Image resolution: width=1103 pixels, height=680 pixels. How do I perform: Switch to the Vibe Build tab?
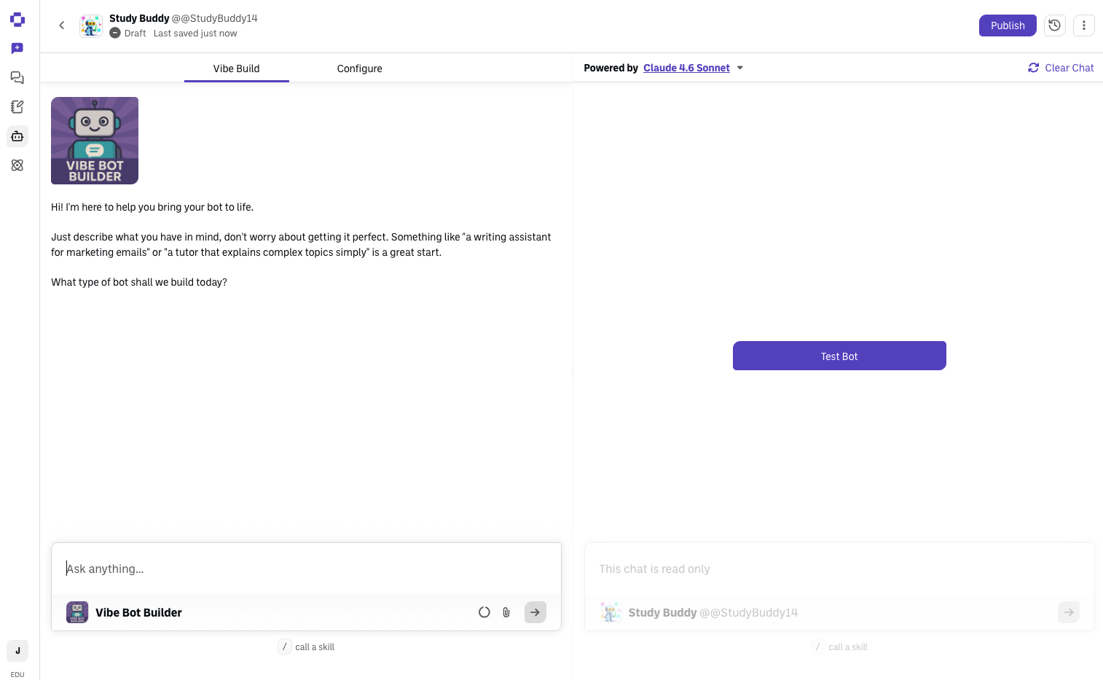[x=237, y=69]
